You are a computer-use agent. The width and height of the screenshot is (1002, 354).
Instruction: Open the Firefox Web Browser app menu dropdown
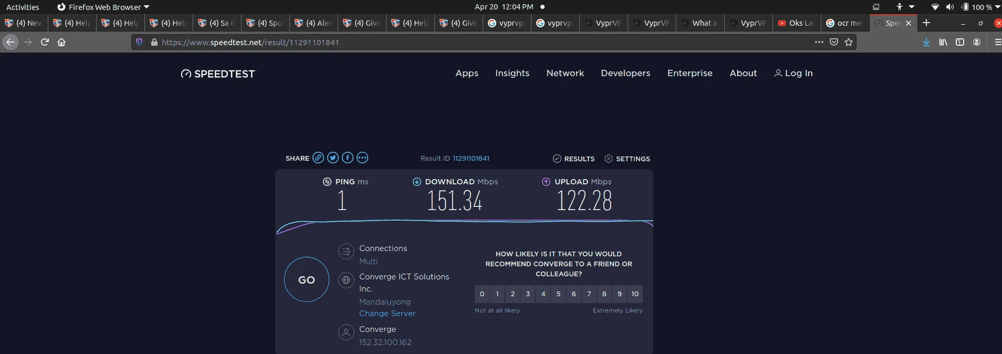[103, 7]
